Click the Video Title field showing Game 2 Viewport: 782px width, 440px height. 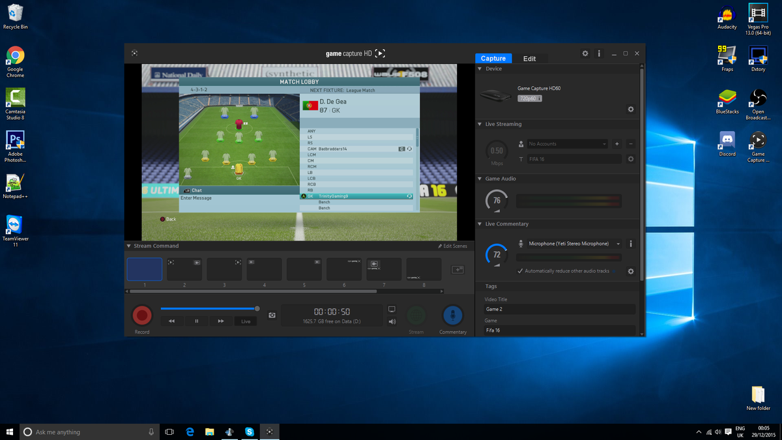pyautogui.click(x=559, y=308)
